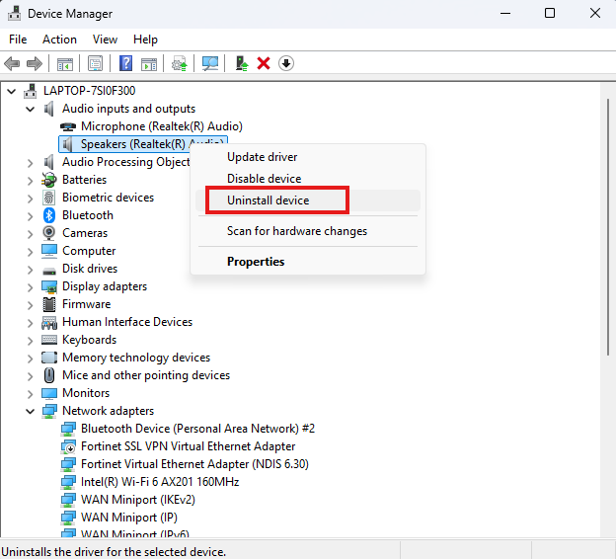Image resolution: width=616 pixels, height=559 pixels.
Task: Expand the Bluetooth category arrow
Action: [31, 216]
